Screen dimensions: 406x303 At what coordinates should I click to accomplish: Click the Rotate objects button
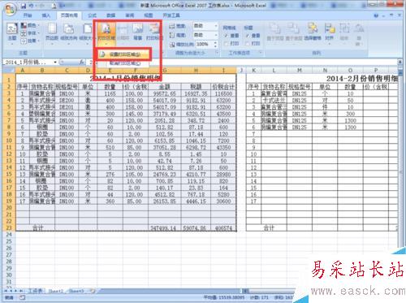click(x=359, y=34)
